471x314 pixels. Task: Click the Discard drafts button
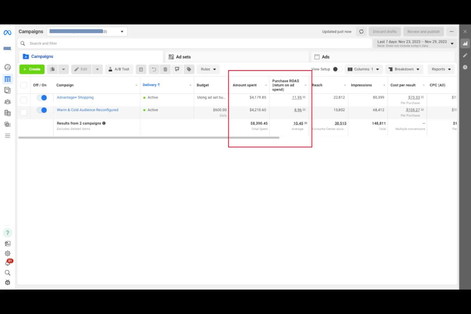(385, 32)
